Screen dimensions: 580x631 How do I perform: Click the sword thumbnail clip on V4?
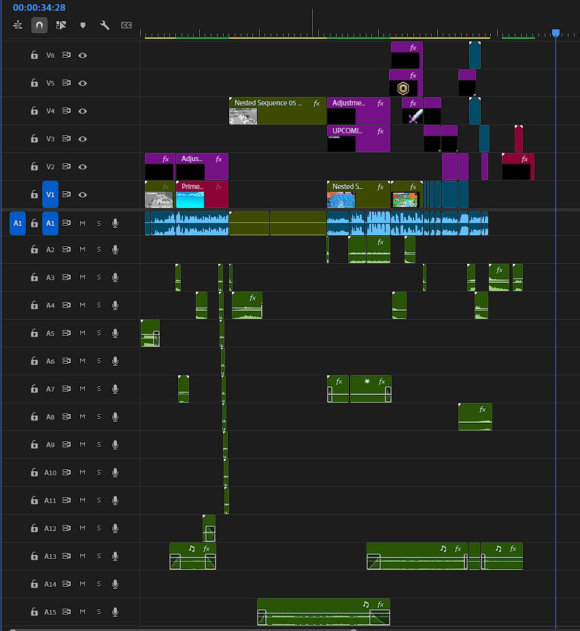pos(412,111)
